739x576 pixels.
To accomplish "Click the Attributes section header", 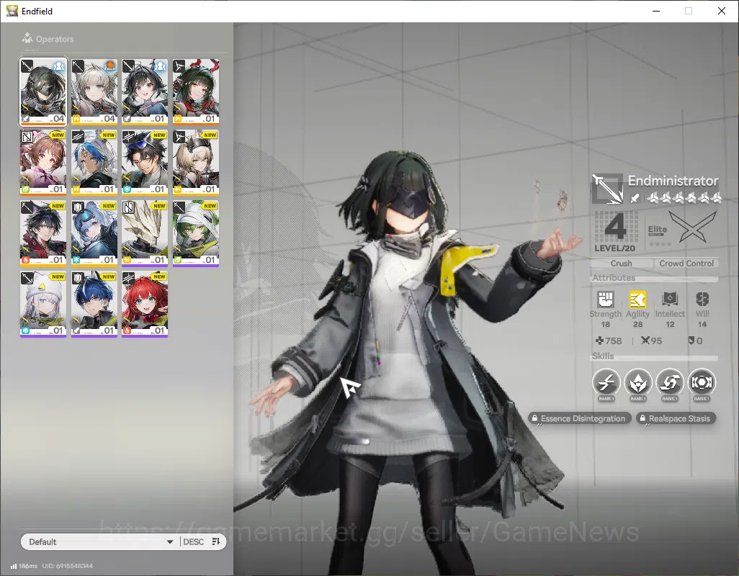I will point(614,277).
